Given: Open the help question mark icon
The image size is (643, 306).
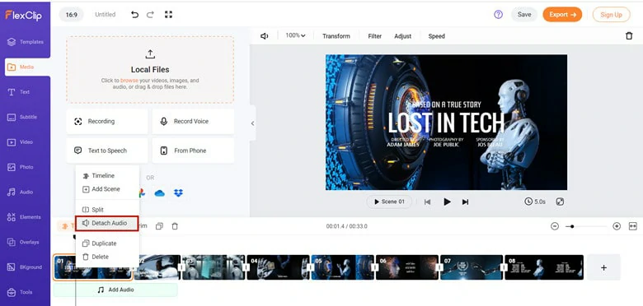Looking at the screenshot, I should pyautogui.click(x=498, y=15).
